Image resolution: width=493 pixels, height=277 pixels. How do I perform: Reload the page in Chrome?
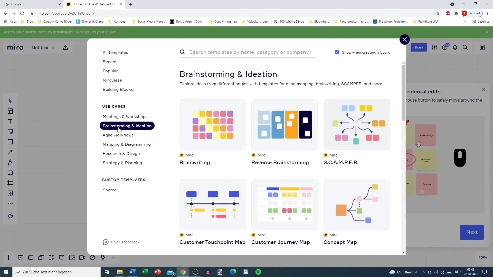click(22, 13)
